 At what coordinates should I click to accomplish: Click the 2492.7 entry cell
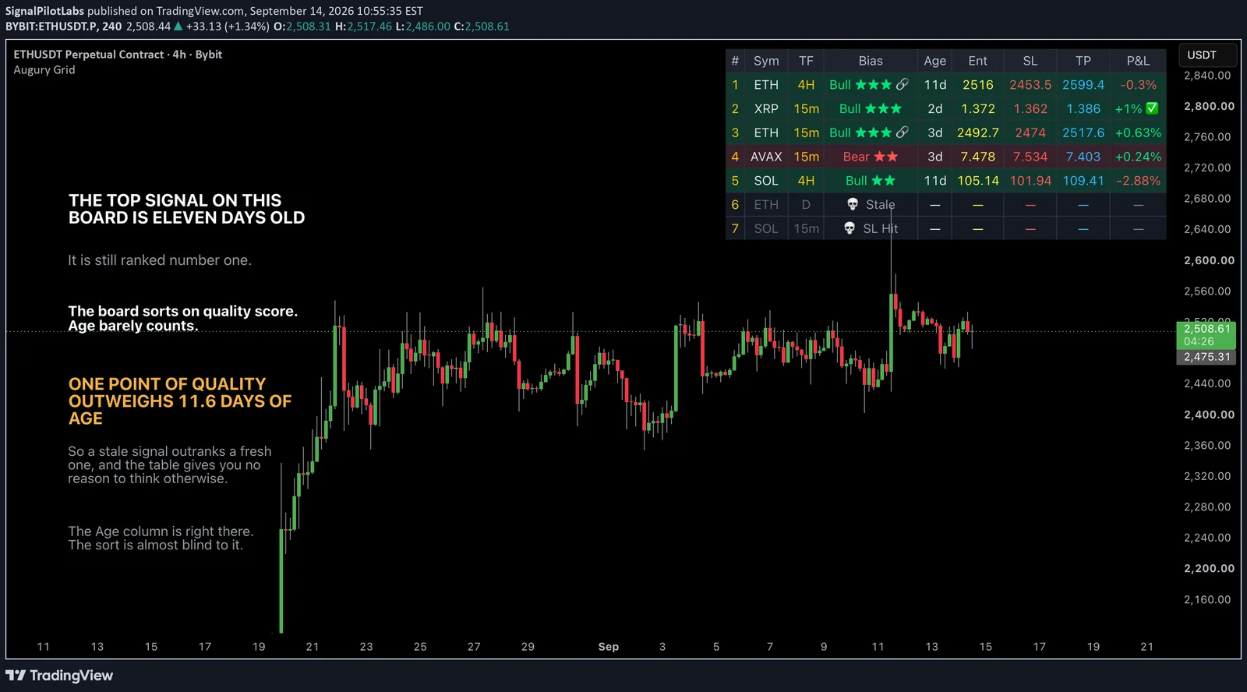977,133
